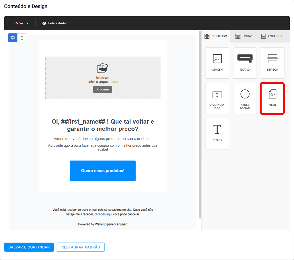This screenshot has width=294, height=260.
Task: Click Restaurar Padrão button
Action: 81,247
